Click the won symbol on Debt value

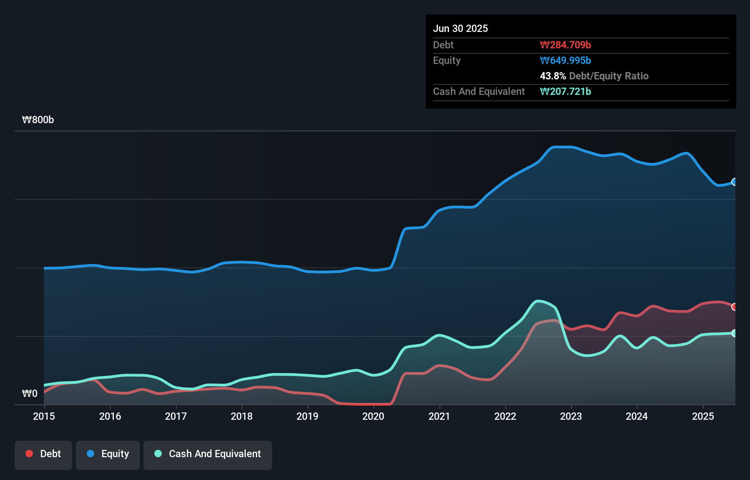pos(544,45)
